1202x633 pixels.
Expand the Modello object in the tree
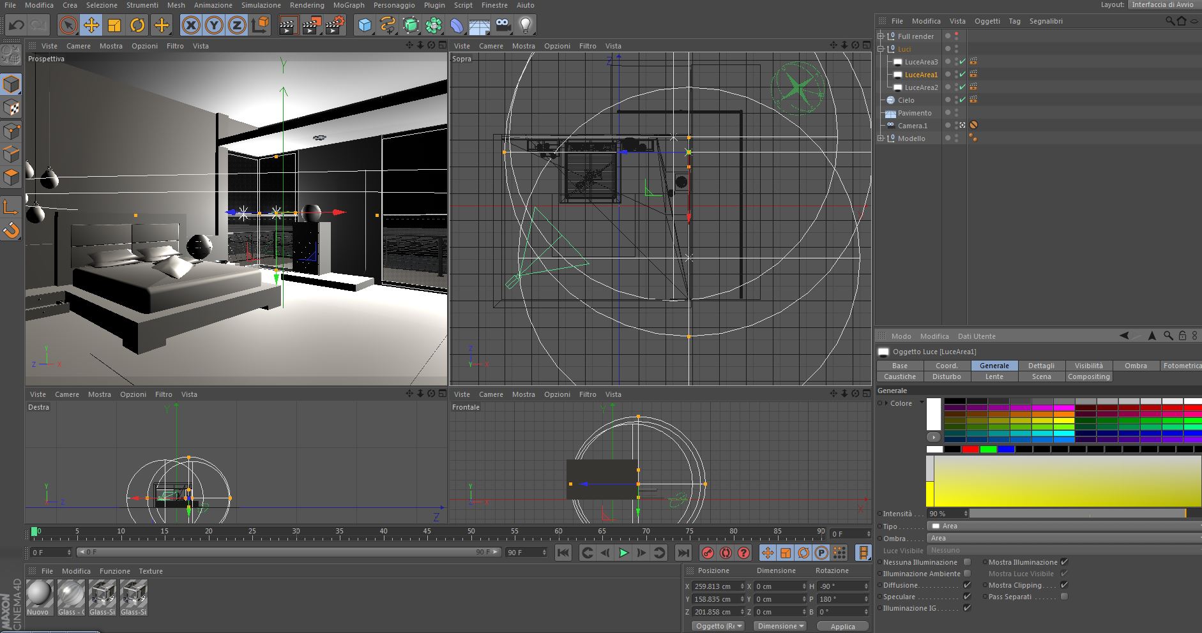pos(881,138)
